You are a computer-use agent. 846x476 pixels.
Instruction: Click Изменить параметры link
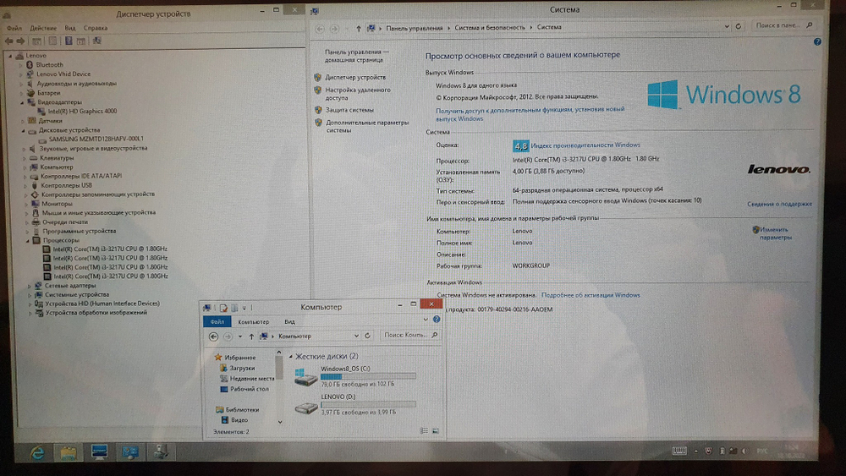click(x=775, y=233)
